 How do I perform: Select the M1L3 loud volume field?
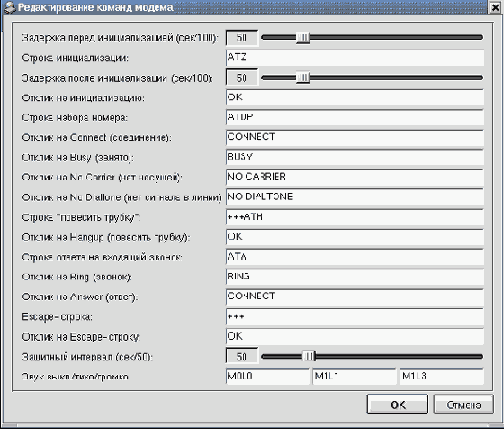442,376
